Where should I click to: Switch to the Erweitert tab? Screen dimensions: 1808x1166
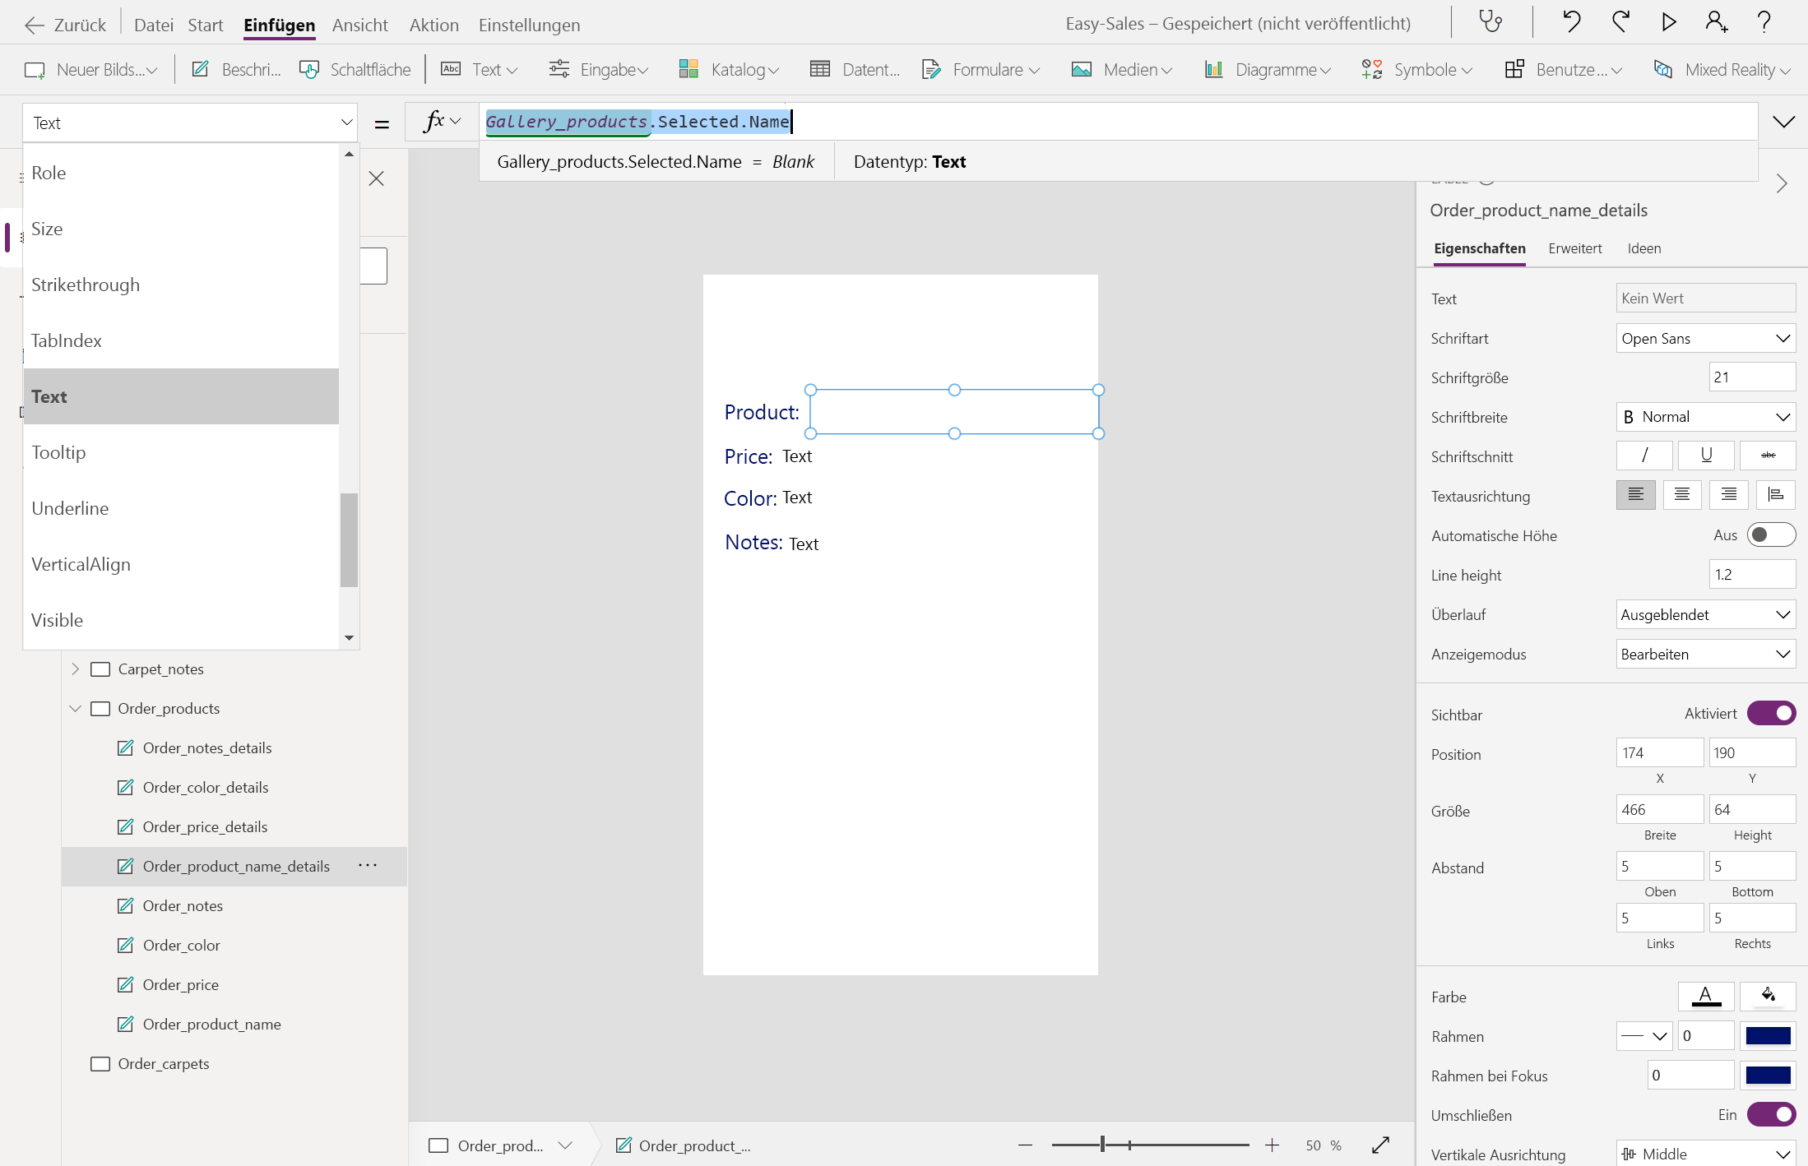click(1574, 248)
